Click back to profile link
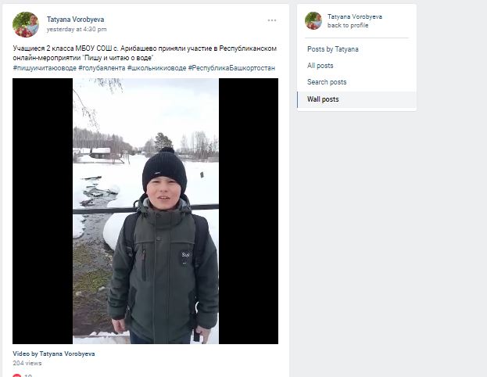 tap(348, 25)
